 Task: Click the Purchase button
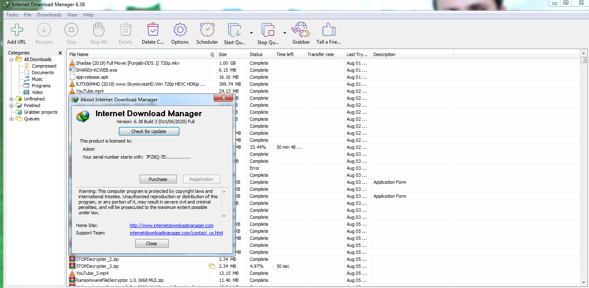pyautogui.click(x=158, y=179)
